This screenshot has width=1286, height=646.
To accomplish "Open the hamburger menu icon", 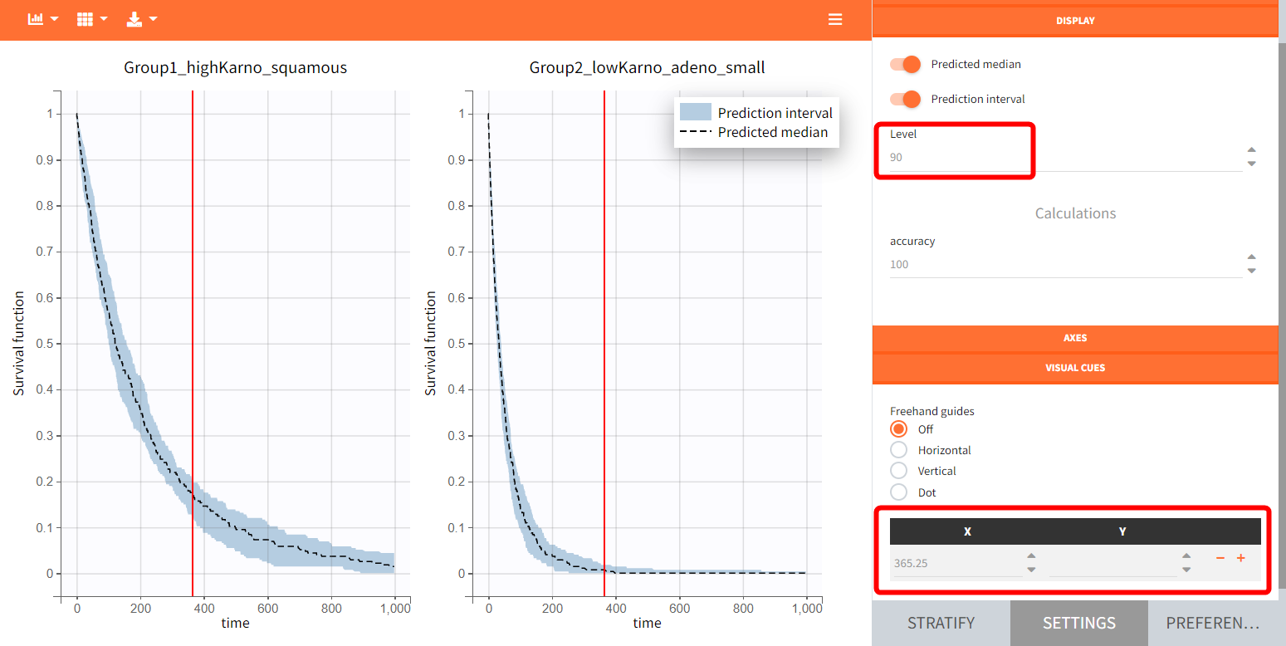I will pyautogui.click(x=835, y=19).
